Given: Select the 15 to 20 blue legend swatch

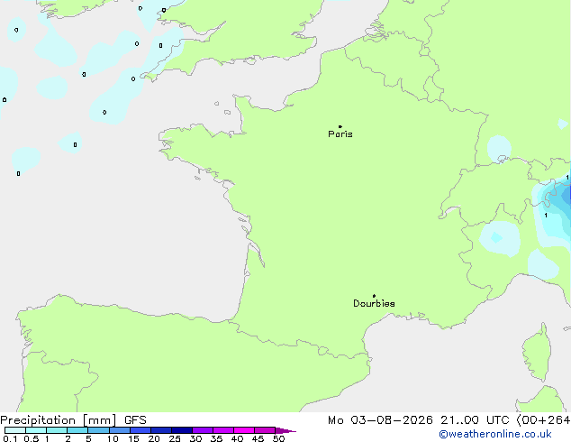Looking at the screenshot, I should 140,430.
